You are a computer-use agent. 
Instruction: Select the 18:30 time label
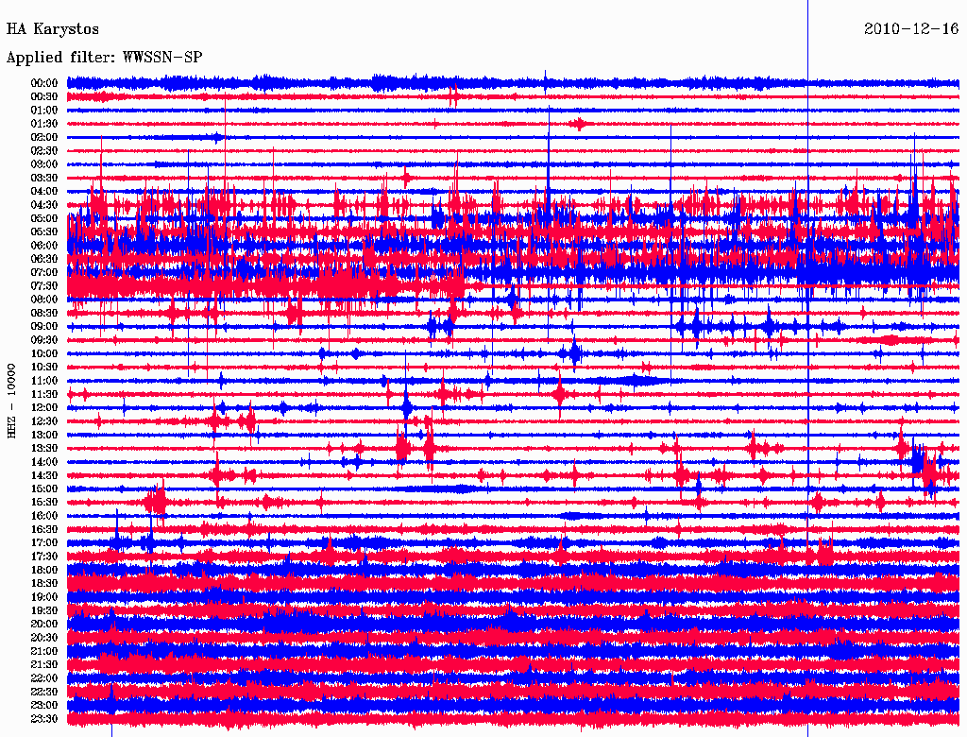pyautogui.click(x=43, y=584)
